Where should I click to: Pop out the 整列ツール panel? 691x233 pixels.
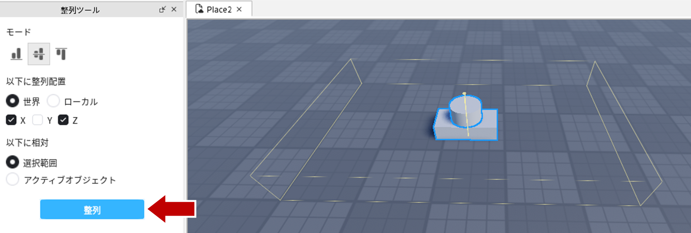162,9
